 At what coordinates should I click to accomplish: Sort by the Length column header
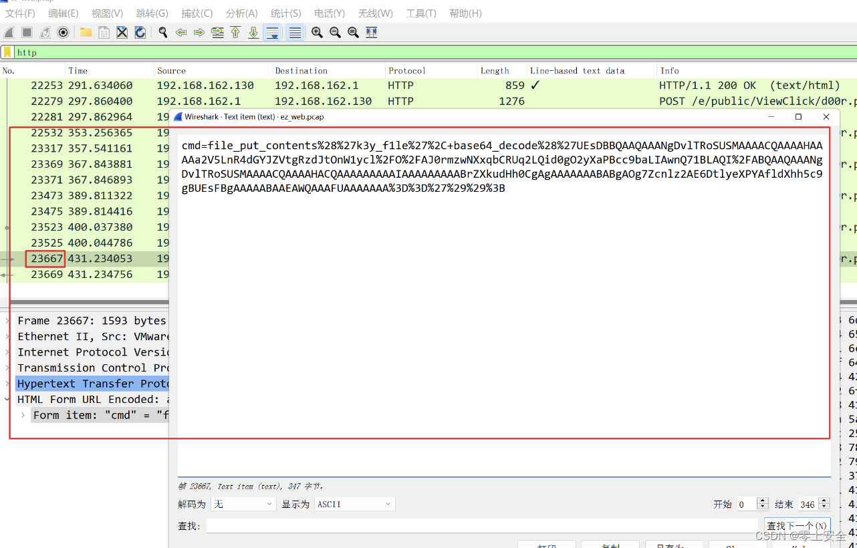(x=501, y=70)
